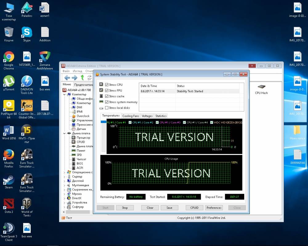Image resolution: width=308 pixels, height=246 pixels.
Task: Open the Paladins desktop shortcut
Action: click(x=27, y=10)
